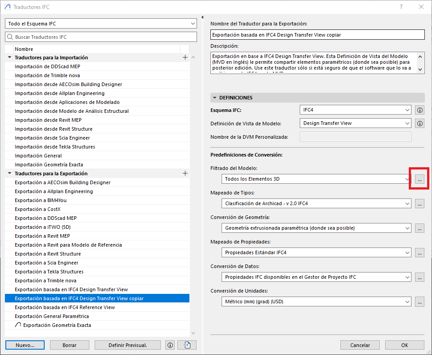The width and height of the screenshot is (432, 355).
Task: Open Conversión de Unidades ellipsis button
Action: tap(419, 301)
